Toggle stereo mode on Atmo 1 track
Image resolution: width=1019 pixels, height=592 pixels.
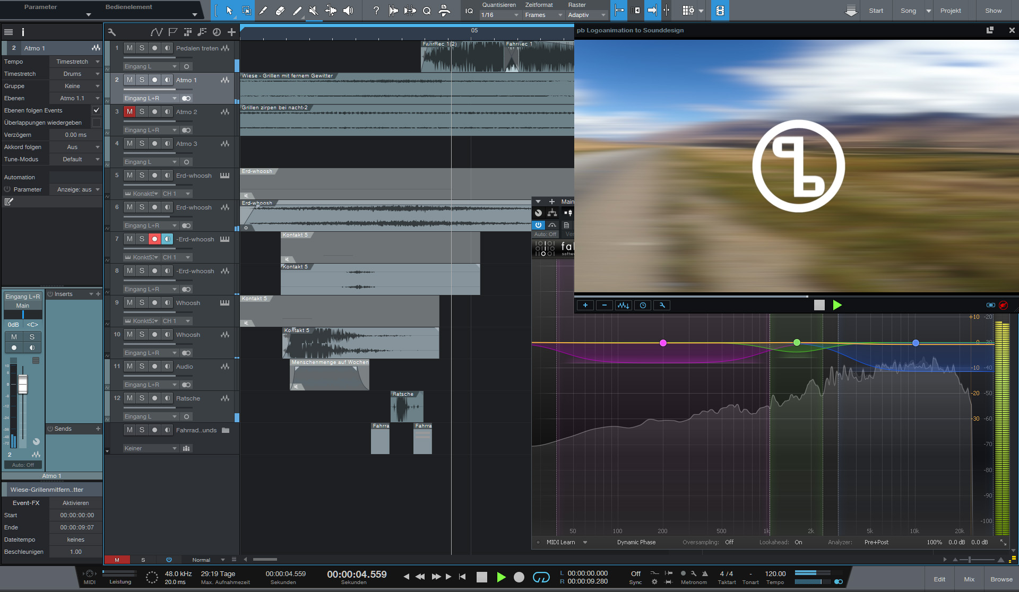coord(186,98)
